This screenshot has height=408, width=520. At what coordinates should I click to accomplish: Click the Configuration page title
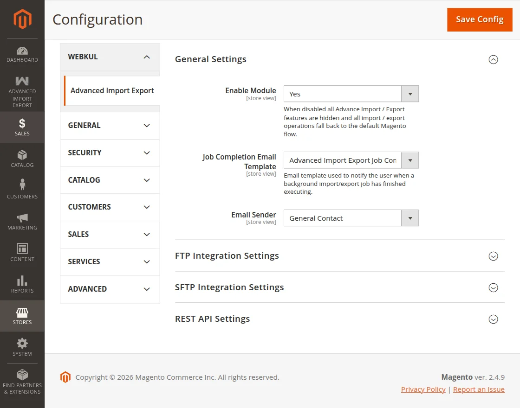pyautogui.click(x=97, y=19)
